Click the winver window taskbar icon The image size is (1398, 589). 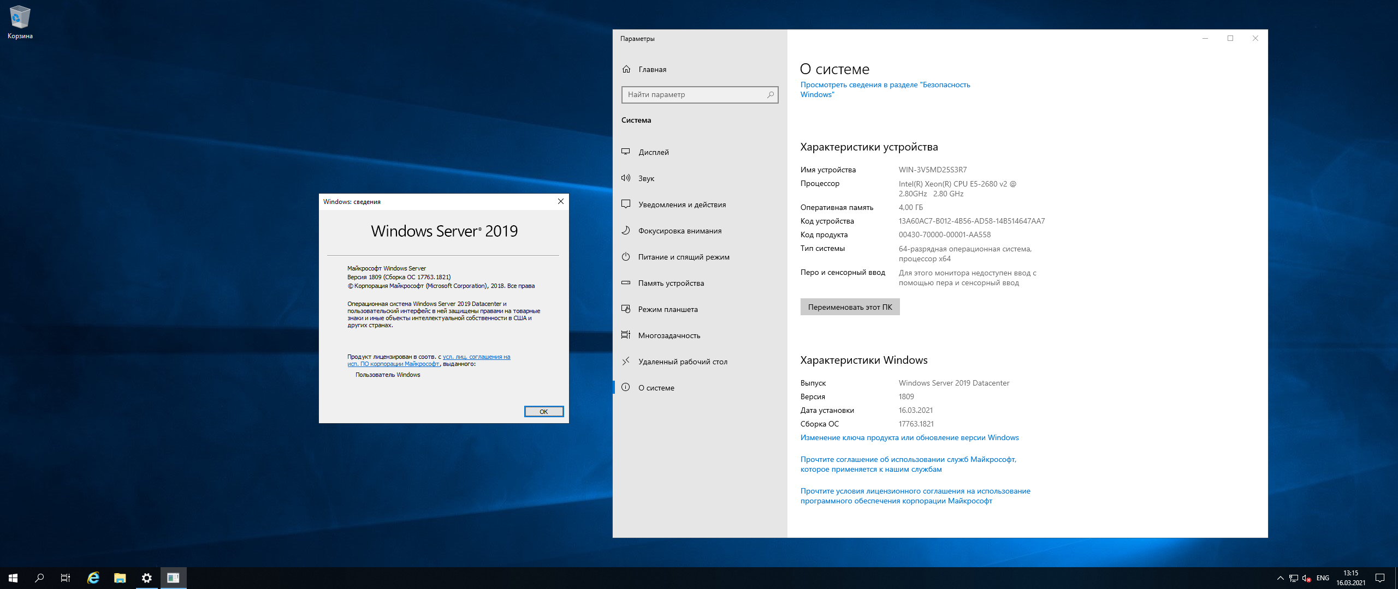[x=174, y=578]
